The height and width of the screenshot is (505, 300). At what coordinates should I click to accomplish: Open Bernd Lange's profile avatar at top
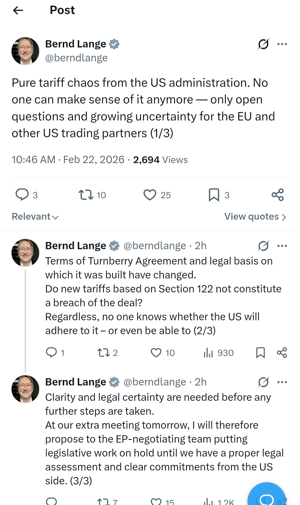click(x=25, y=51)
